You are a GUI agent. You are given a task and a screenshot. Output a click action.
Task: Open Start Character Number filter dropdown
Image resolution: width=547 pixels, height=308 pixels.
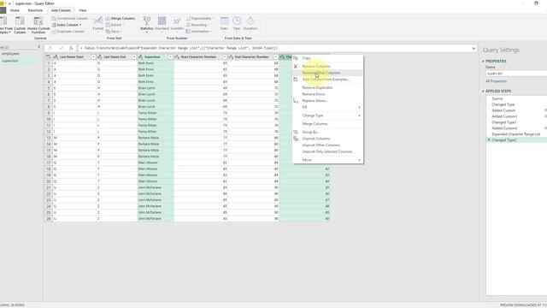point(225,57)
